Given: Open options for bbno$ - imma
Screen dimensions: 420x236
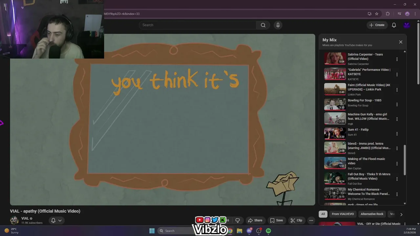Looking at the screenshot, I should tap(397, 148).
